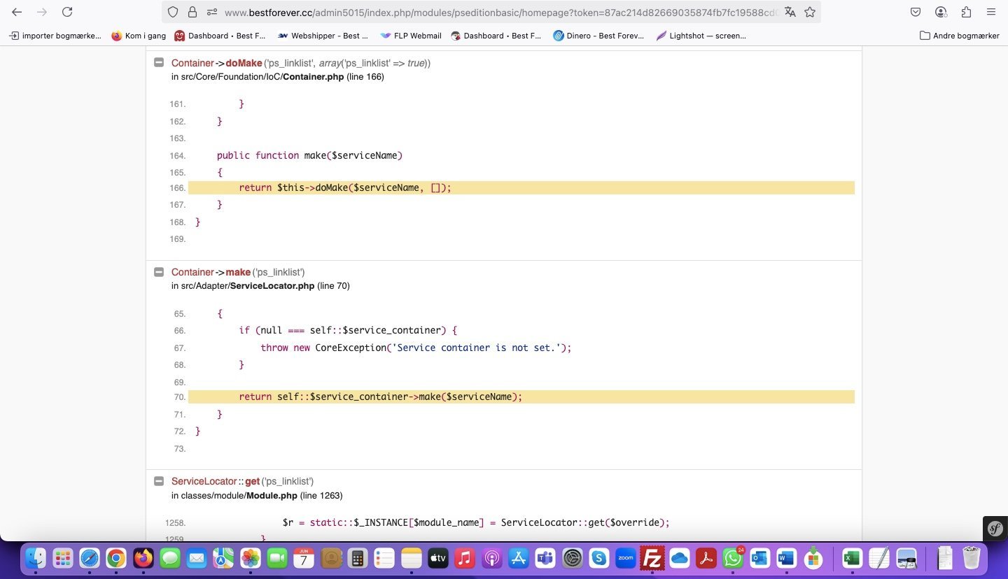Collapse the ServiceLocator::get trace block
The image size is (1008, 579).
point(158,481)
